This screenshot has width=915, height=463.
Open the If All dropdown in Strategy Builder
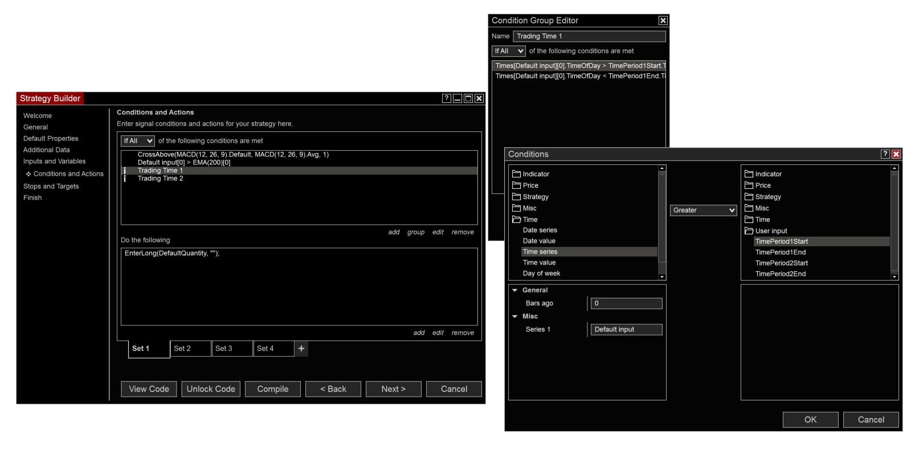pyautogui.click(x=138, y=141)
